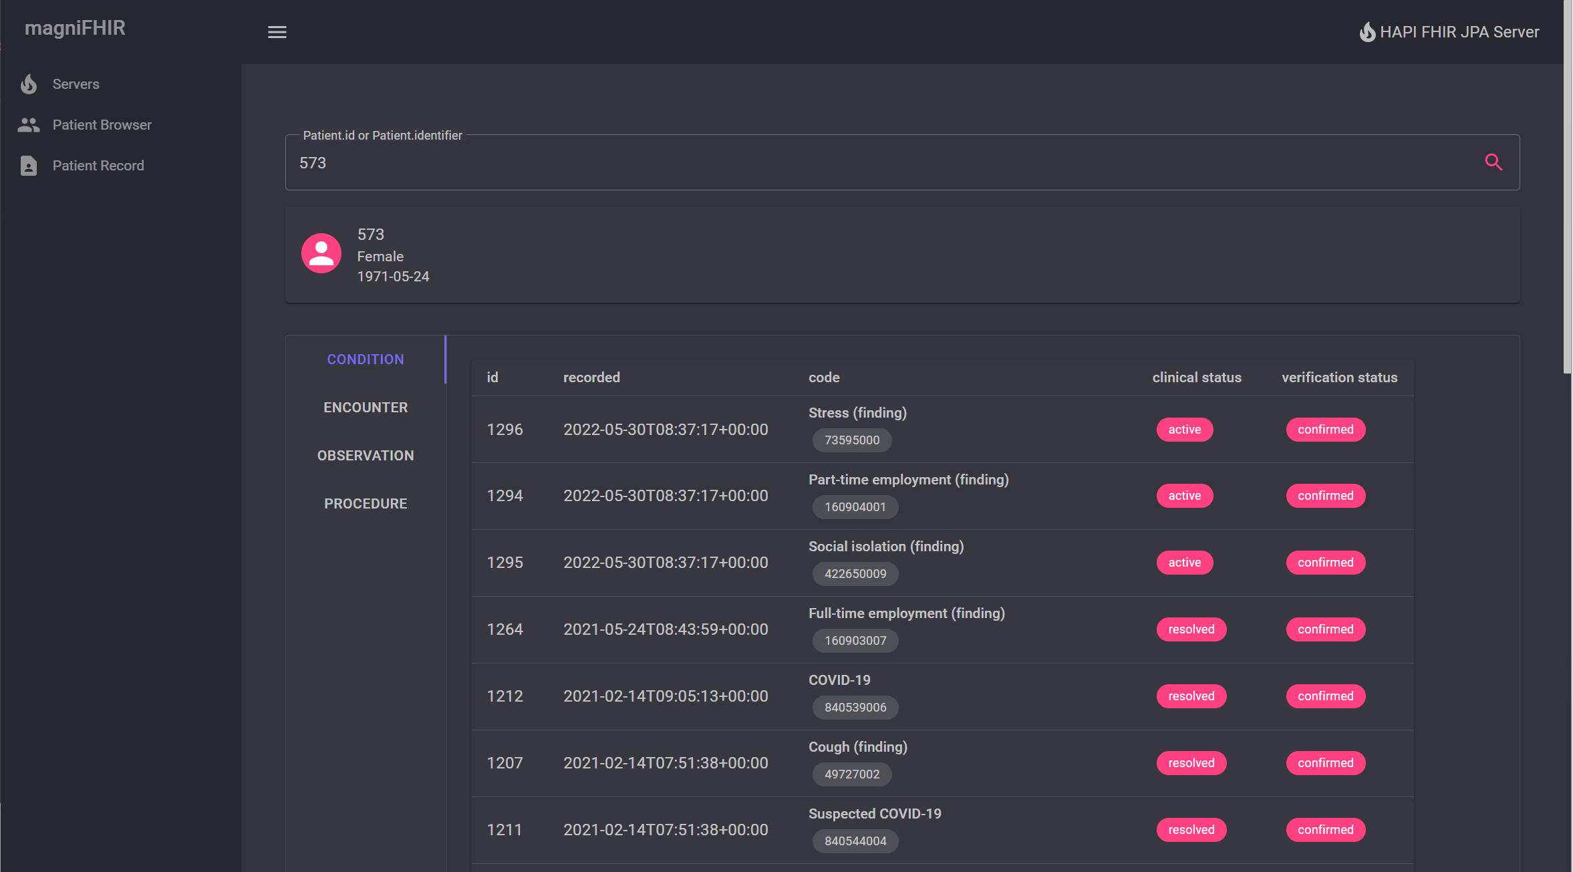Expand the OBSERVATION section
The height and width of the screenshot is (872, 1573).
click(365, 455)
